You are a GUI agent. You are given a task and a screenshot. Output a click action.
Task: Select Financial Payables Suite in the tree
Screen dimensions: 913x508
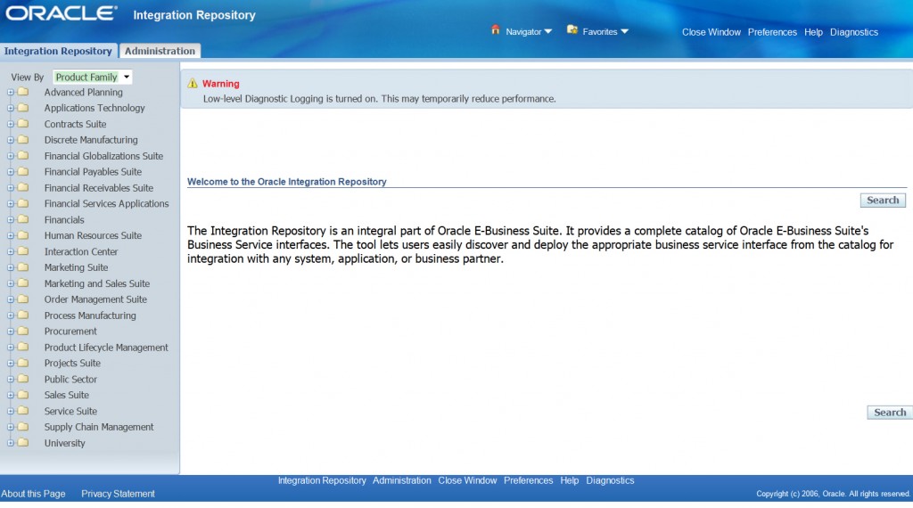[x=93, y=172]
